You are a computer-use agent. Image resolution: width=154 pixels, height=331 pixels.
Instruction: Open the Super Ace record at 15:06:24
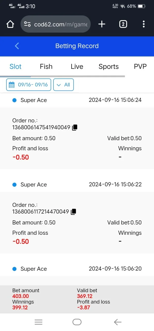77,100
